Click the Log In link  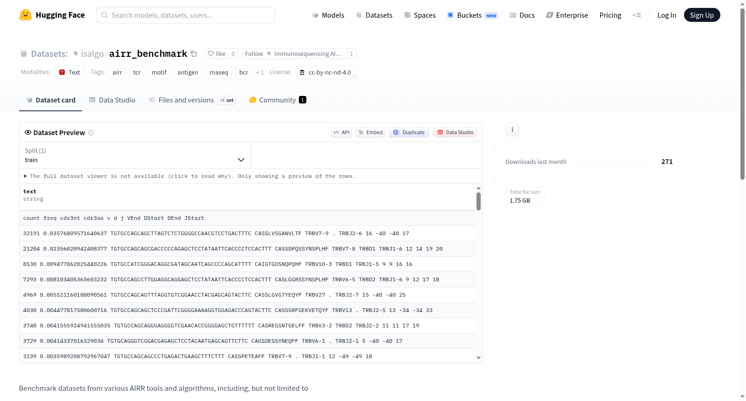pos(667,15)
